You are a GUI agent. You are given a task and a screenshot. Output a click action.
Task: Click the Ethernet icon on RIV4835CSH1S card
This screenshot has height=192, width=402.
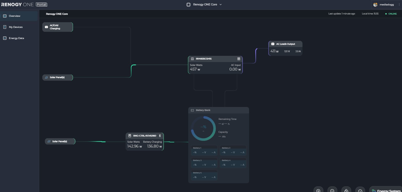(x=239, y=59)
